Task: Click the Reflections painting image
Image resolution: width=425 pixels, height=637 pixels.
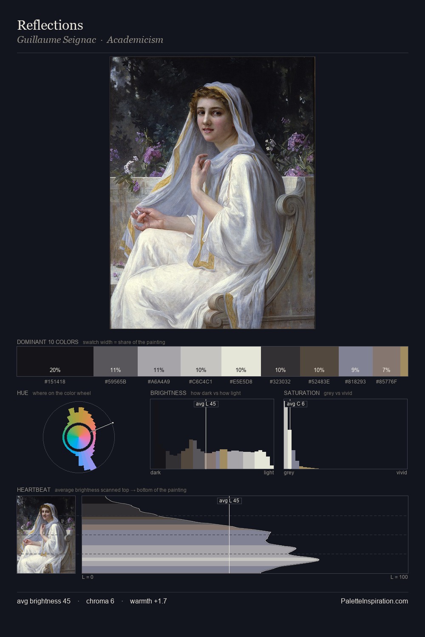Action: pos(212,193)
